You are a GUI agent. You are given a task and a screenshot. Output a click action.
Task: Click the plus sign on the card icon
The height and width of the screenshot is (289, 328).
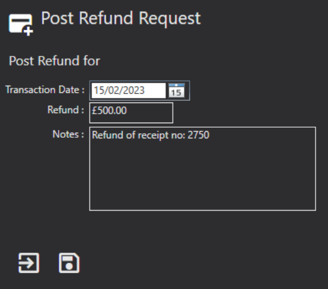(28, 31)
